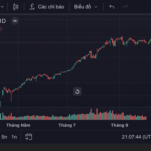This screenshot has width=151, height=151.
Task: Open the candlestick chart type selector
Action: click(x=16, y=7)
